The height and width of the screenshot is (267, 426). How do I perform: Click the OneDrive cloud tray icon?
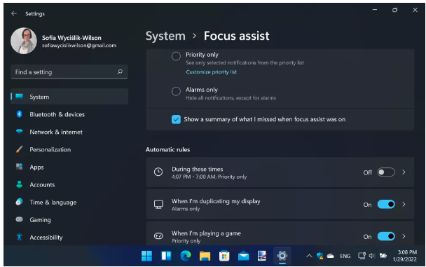point(331,256)
